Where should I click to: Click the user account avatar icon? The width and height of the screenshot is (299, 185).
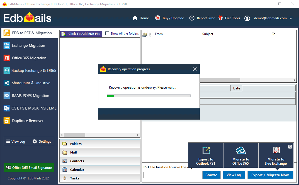coord(247,18)
